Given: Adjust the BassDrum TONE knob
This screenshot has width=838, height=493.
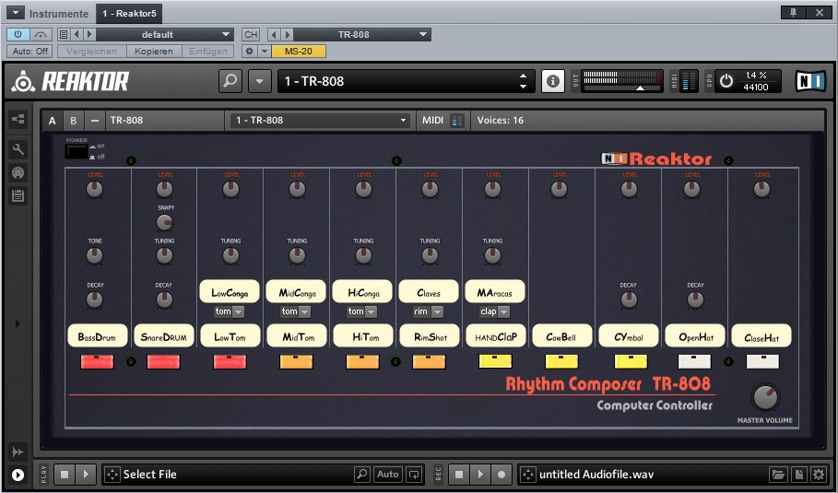Looking at the screenshot, I should pyautogui.click(x=94, y=255).
